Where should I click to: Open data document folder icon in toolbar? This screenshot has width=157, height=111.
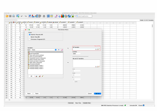pyautogui.click(x=7, y=16)
